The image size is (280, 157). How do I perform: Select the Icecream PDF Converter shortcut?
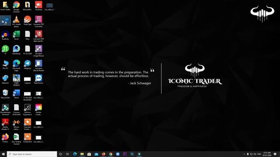38,21
